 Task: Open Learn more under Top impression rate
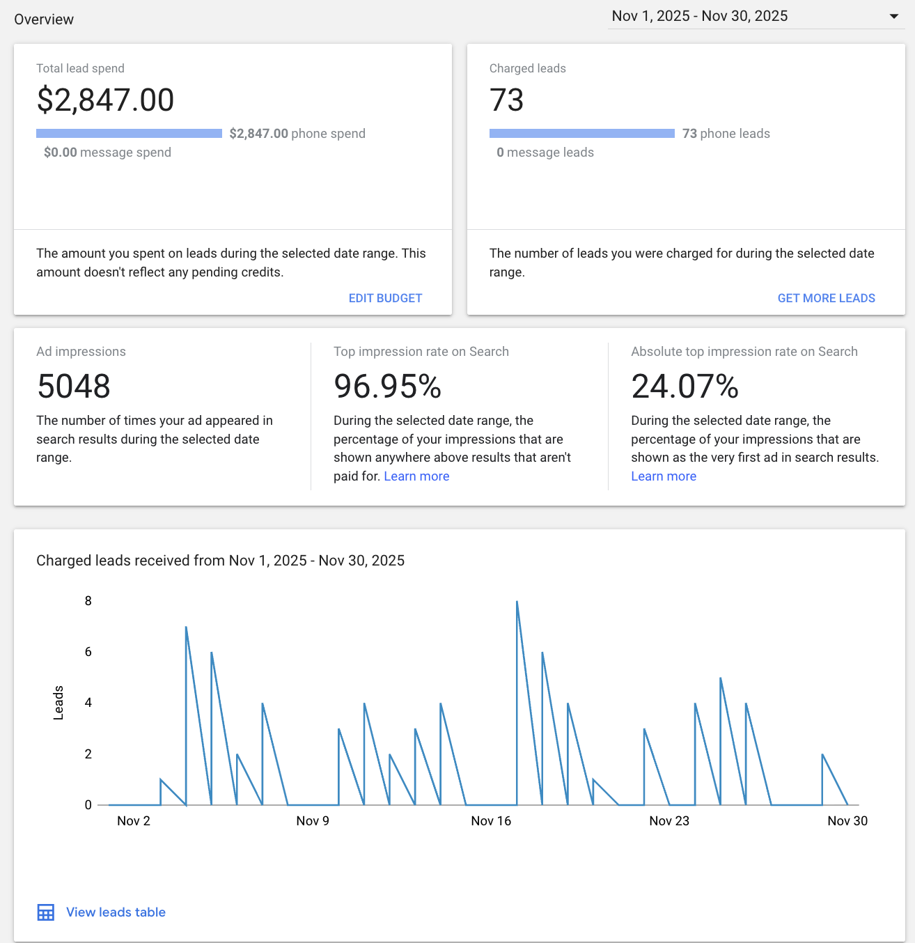tap(416, 476)
